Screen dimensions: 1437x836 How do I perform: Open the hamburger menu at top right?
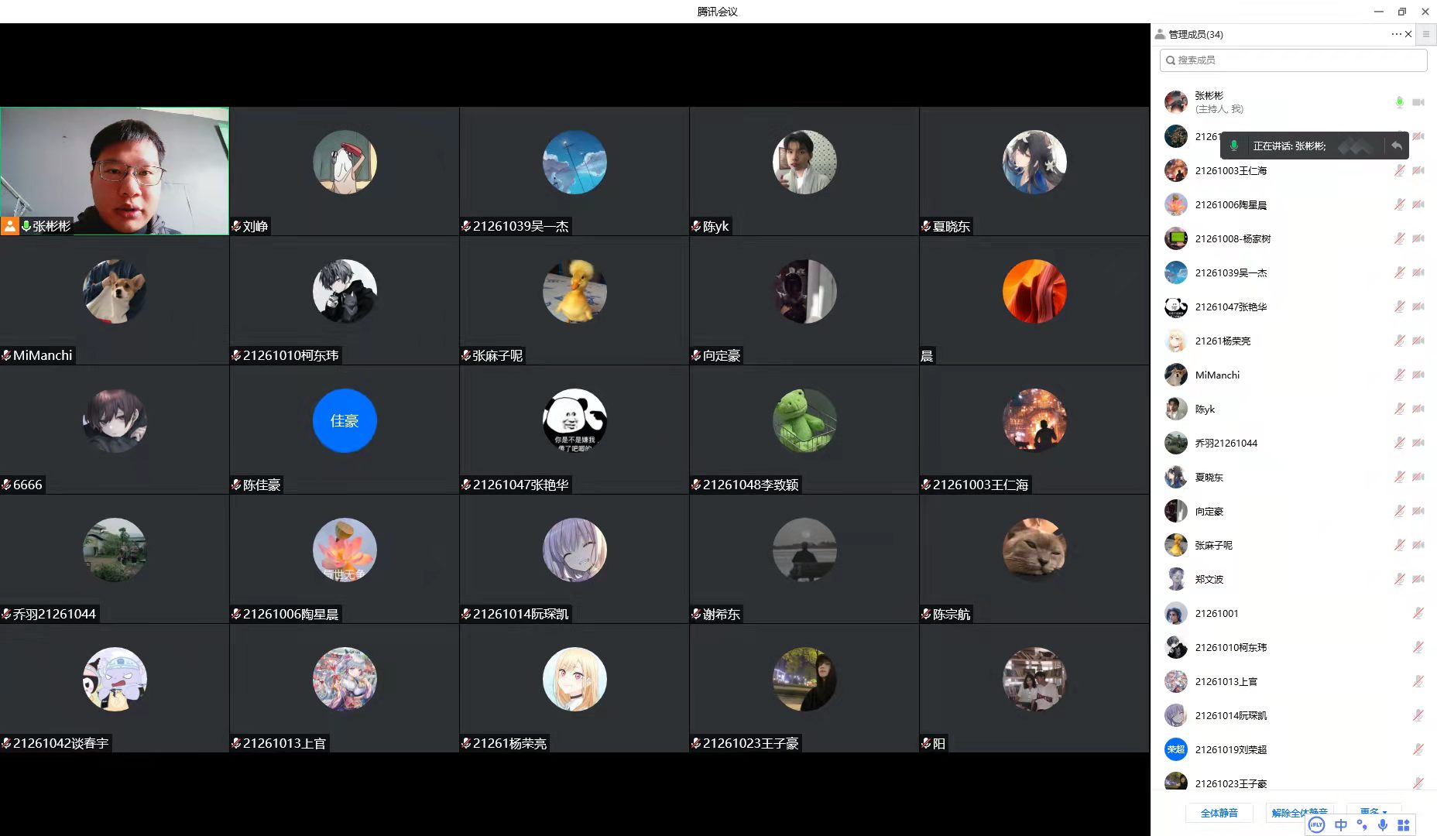pos(1426,34)
